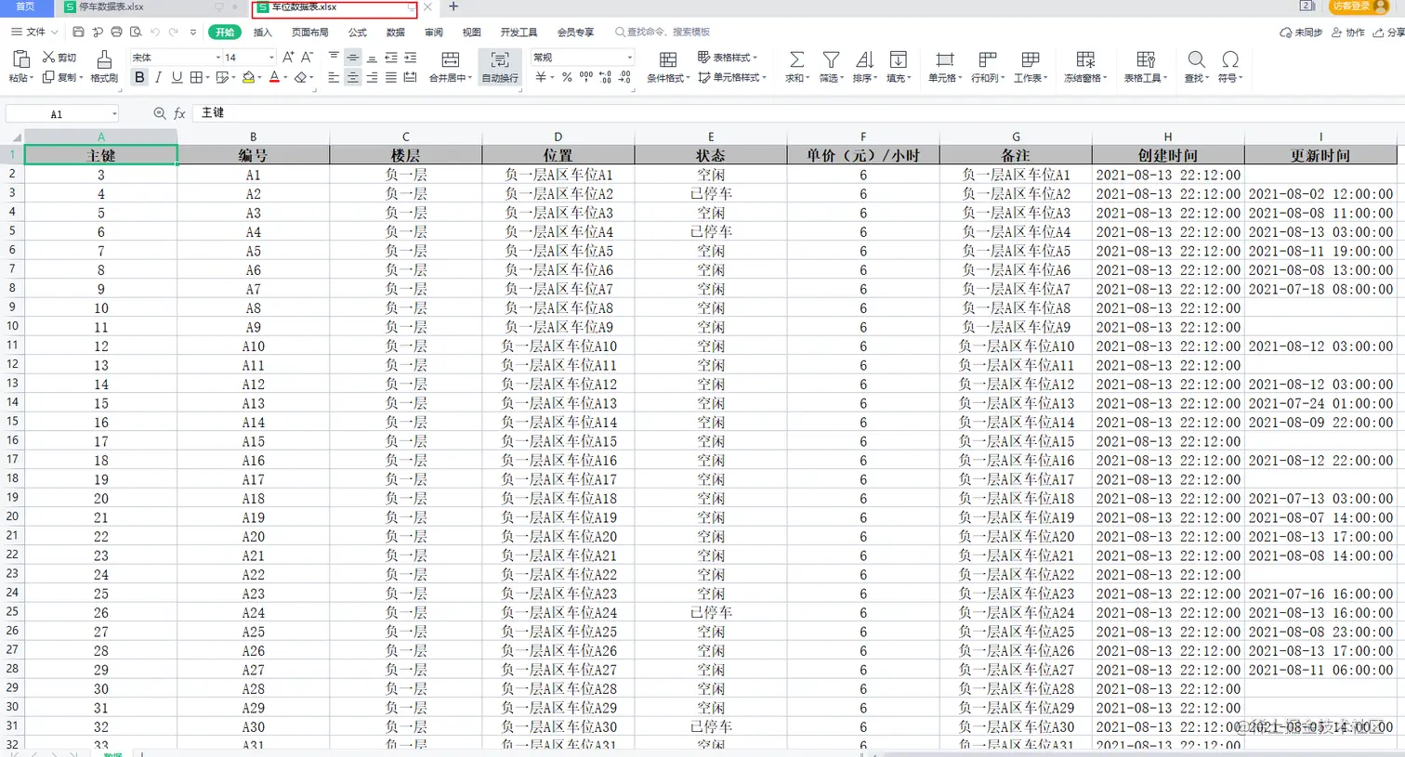Click the justify alignment icon

click(391, 77)
